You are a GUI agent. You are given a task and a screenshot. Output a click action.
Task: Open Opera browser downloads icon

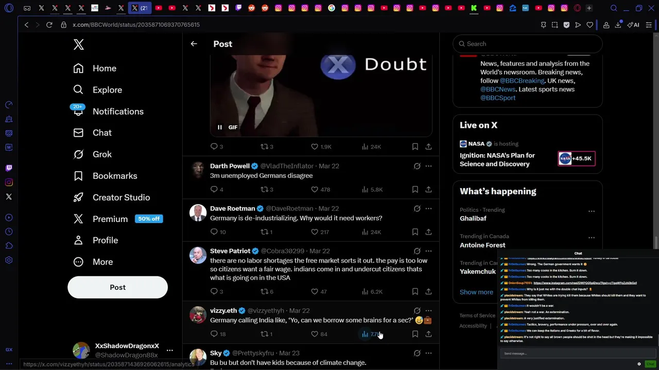[x=618, y=25]
